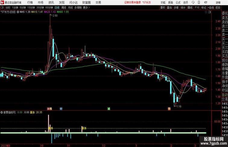Open the 版面 menu
The height and width of the screenshot is (147, 228).
171,2
